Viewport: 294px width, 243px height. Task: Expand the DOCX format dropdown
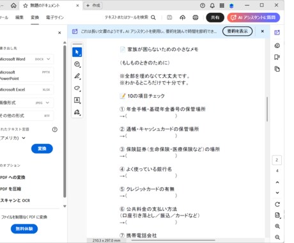49,59
